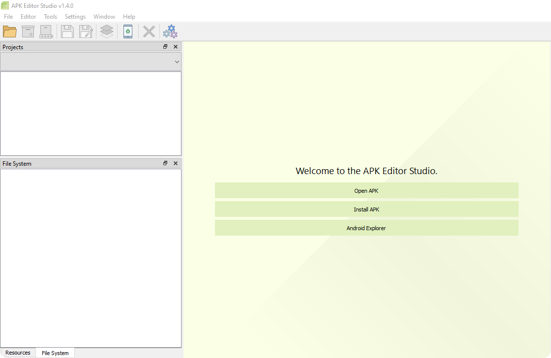Screen dimensions: 551x358
Task: Open the layers stack toolbar icon
Action: tap(107, 31)
